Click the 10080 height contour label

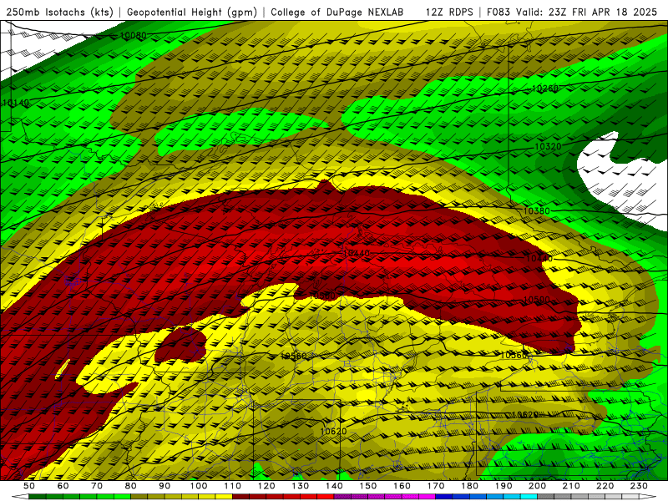(x=133, y=35)
